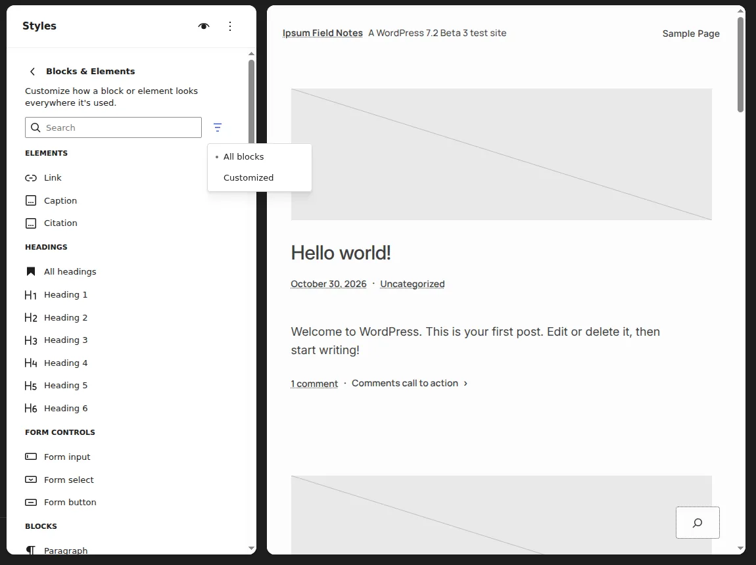Click the Styles panel scroll down arrow

(251, 548)
